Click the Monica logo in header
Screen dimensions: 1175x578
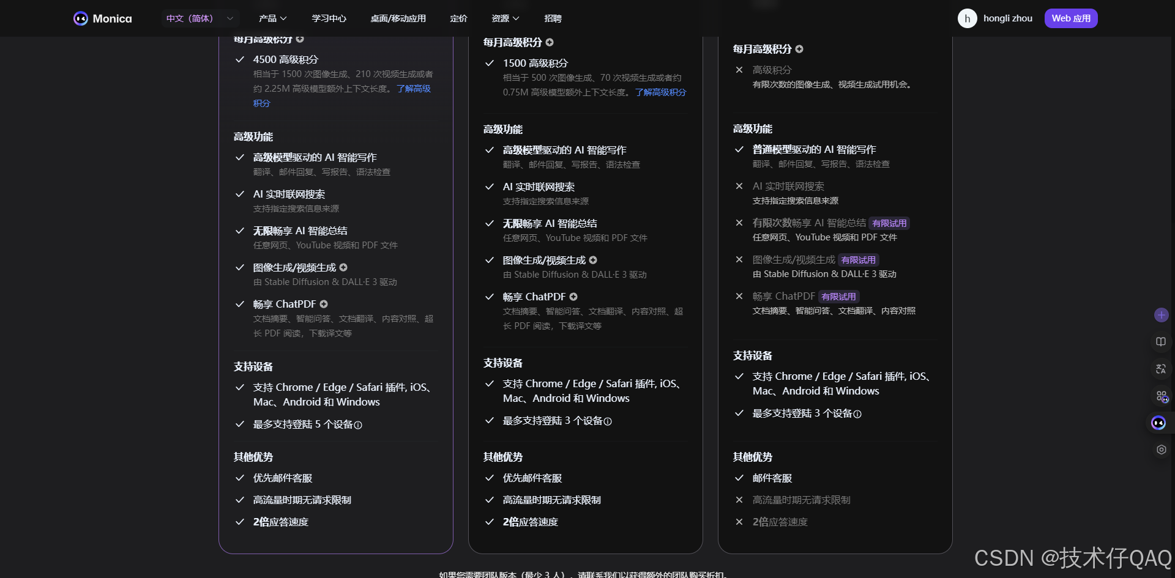(102, 18)
